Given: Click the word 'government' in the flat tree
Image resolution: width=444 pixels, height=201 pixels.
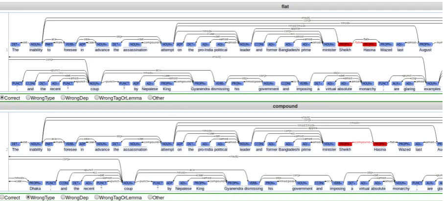Looking at the screenshot, I should pyautogui.click(x=269, y=89).
